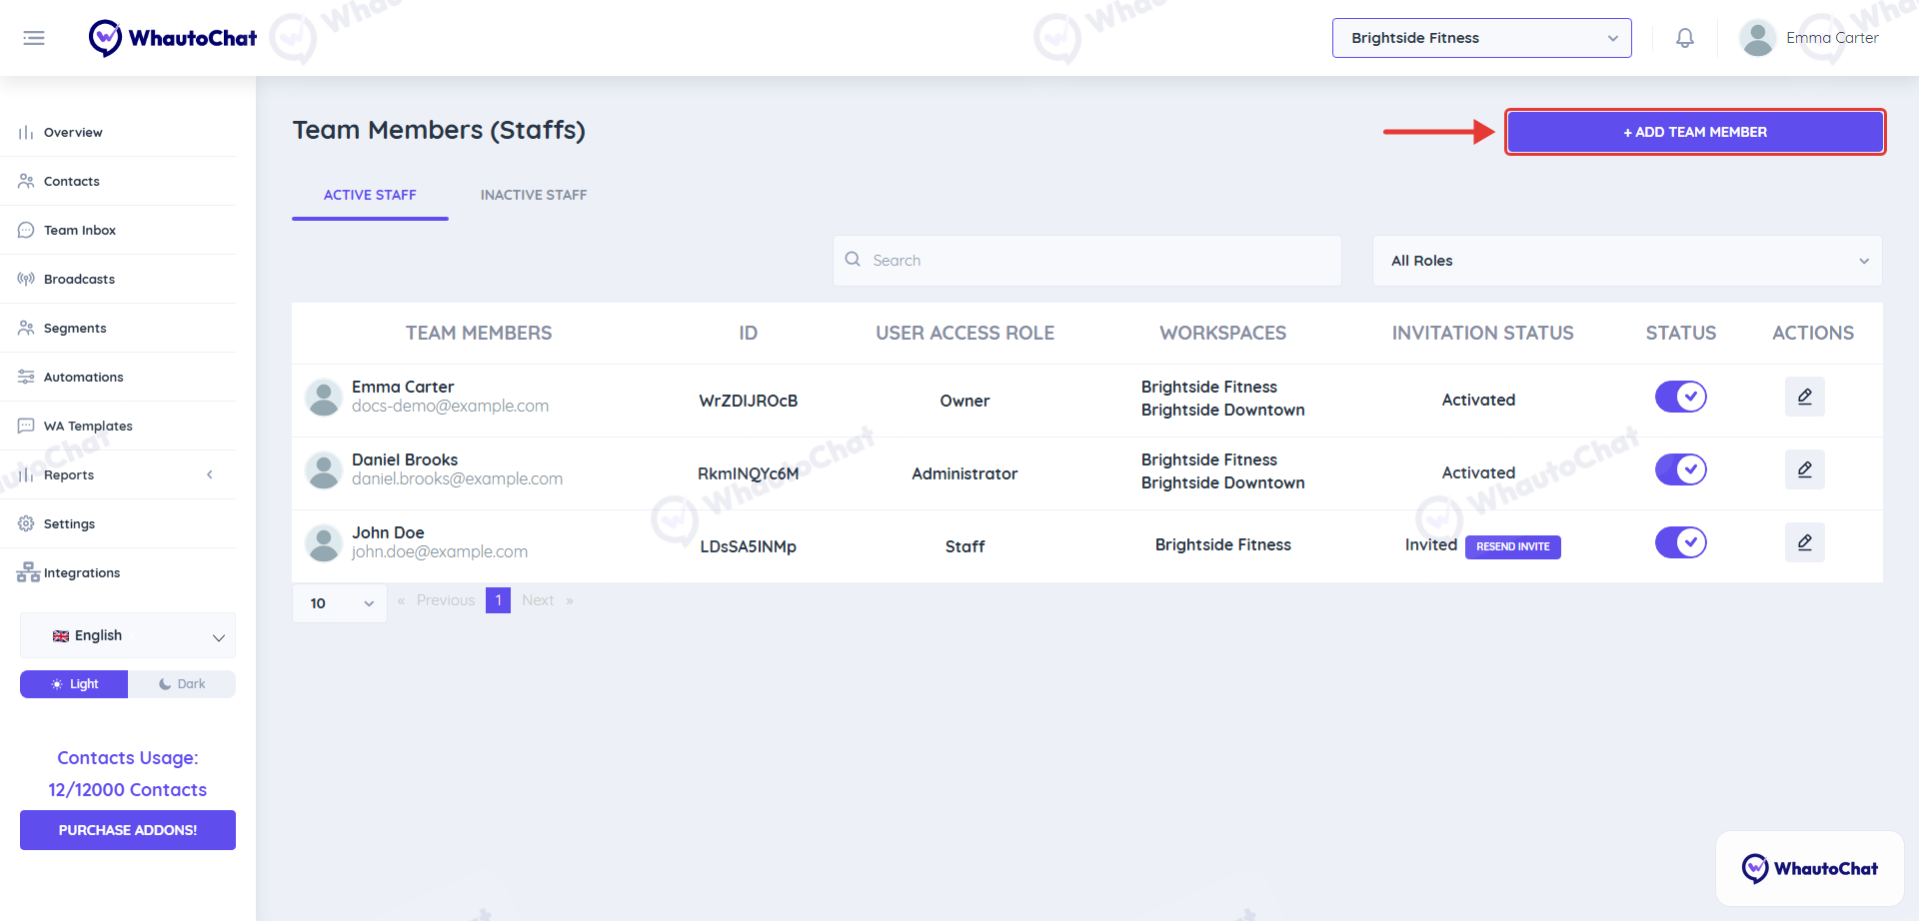Image resolution: width=1919 pixels, height=921 pixels.
Task: Switch to Light theme
Action: (74, 684)
